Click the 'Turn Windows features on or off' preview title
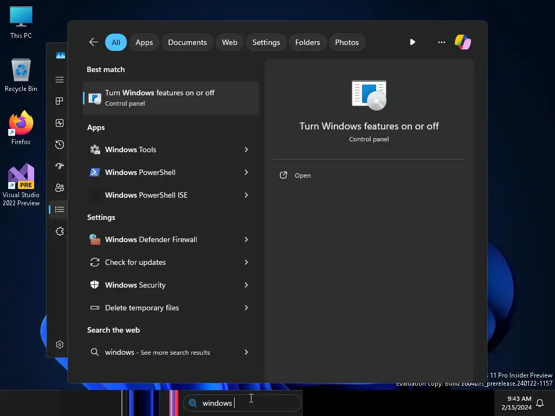The image size is (555, 416). click(x=369, y=126)
